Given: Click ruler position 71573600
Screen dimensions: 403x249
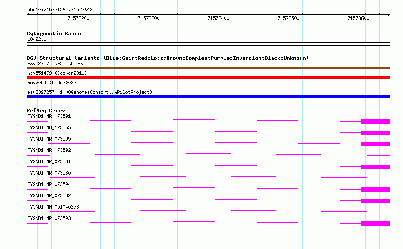Looking at the screenshot, I should (x=358, y=18).
